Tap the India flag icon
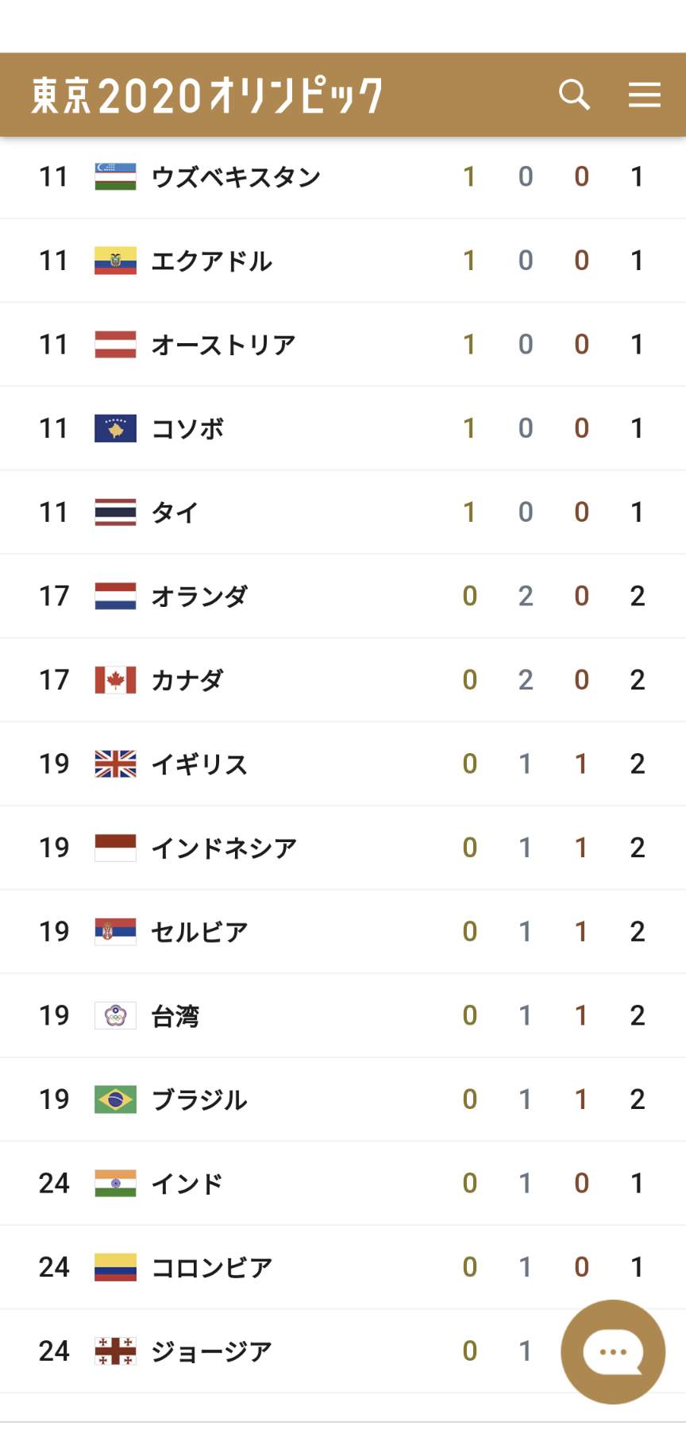686x1449 pixels. pos(115,1183)
